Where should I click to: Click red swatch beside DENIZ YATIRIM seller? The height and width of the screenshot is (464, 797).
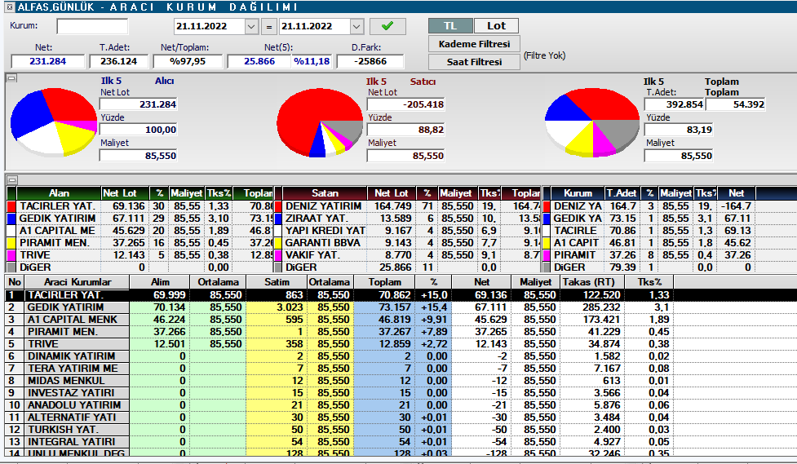[x=278, y=206]
